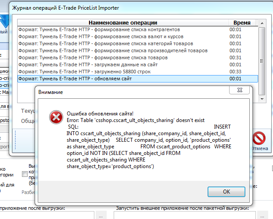Select the highlighted row обновляем сайт
273x219 pixels.
[137, 79]
